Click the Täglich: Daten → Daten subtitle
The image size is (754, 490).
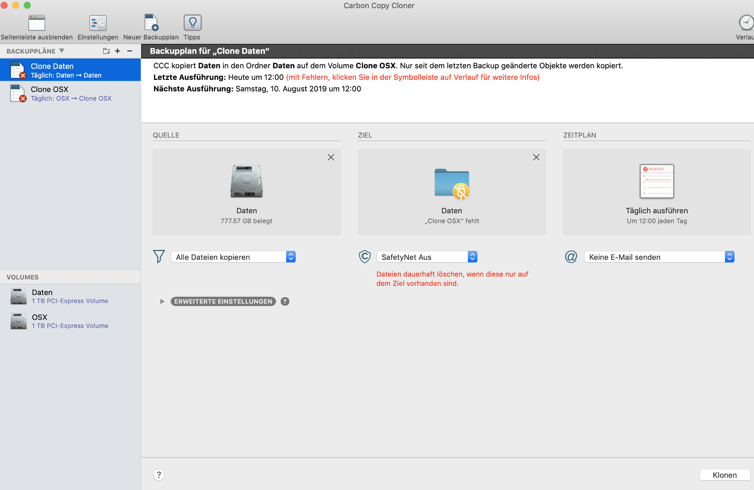pos(66,75)
